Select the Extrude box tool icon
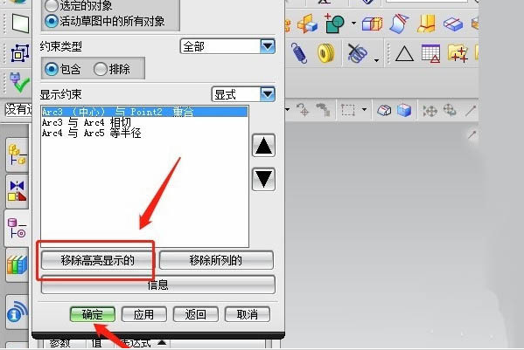 pos(372,24)
